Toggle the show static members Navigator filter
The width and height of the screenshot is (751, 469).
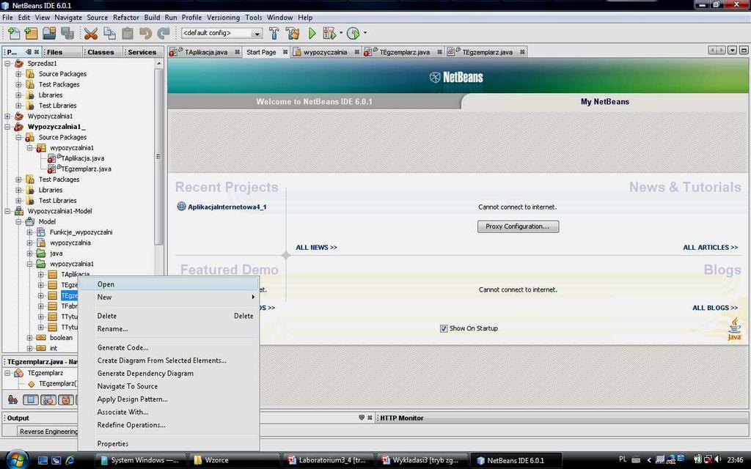coord(48,399)
